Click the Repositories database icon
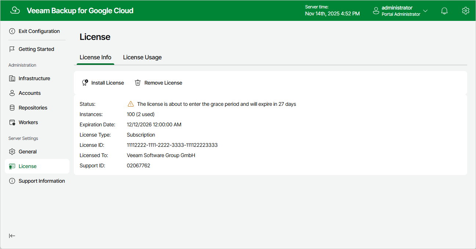The image size is (476, 249). point(12,108)
